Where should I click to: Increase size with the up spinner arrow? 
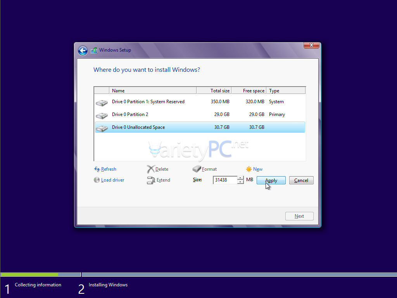(240, 178)
